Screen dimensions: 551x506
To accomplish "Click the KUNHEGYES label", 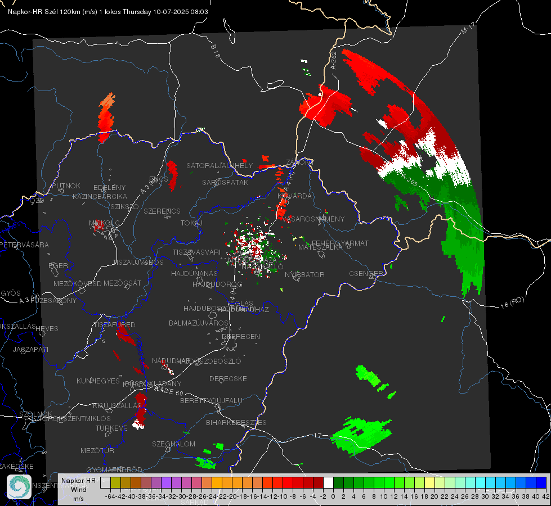I will pos(98,381).
